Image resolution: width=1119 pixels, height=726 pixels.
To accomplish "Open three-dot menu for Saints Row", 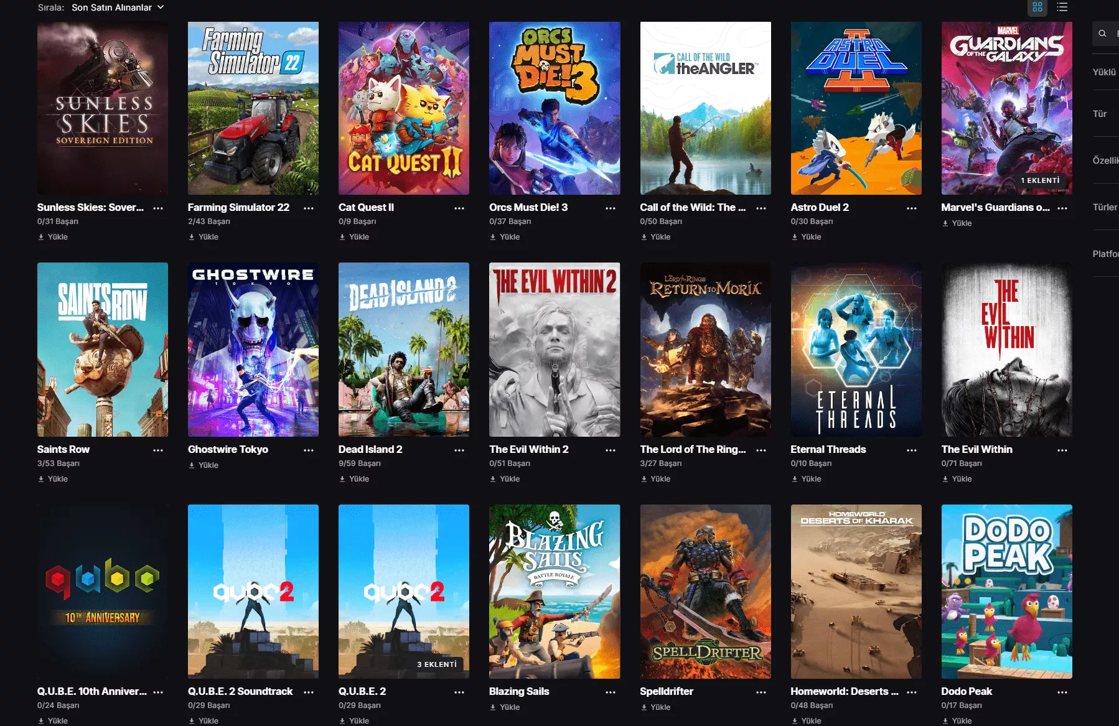I will (158, 450).
